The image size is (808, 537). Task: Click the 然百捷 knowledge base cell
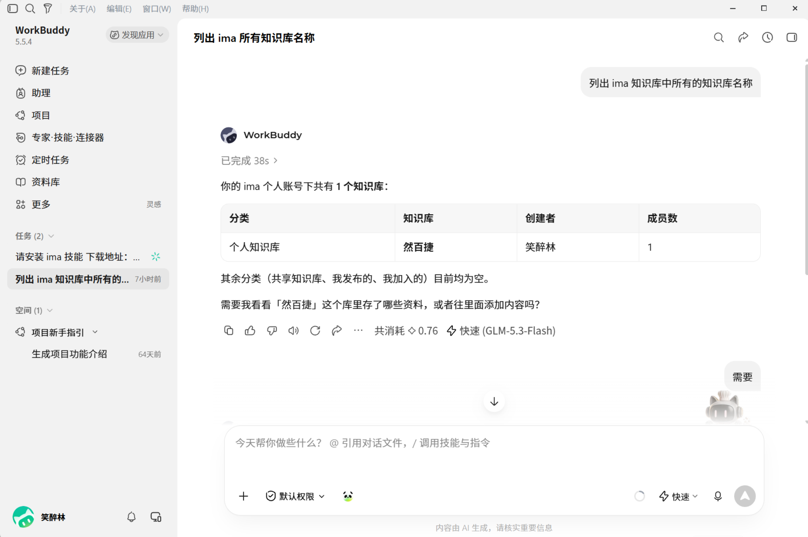pos(456,247)
